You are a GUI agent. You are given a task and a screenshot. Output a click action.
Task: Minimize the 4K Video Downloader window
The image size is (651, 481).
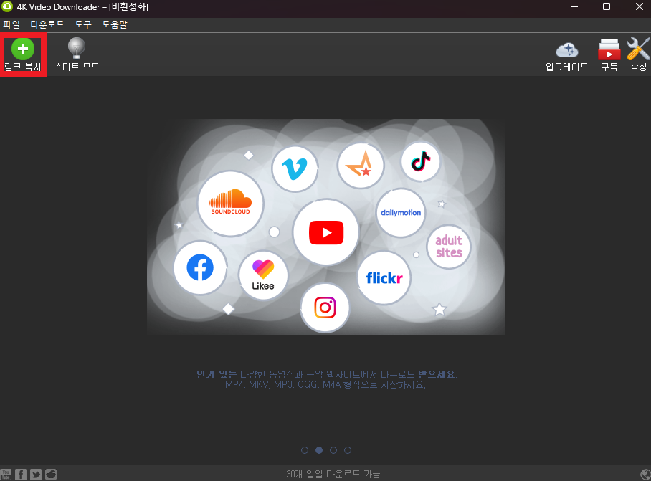574,6
